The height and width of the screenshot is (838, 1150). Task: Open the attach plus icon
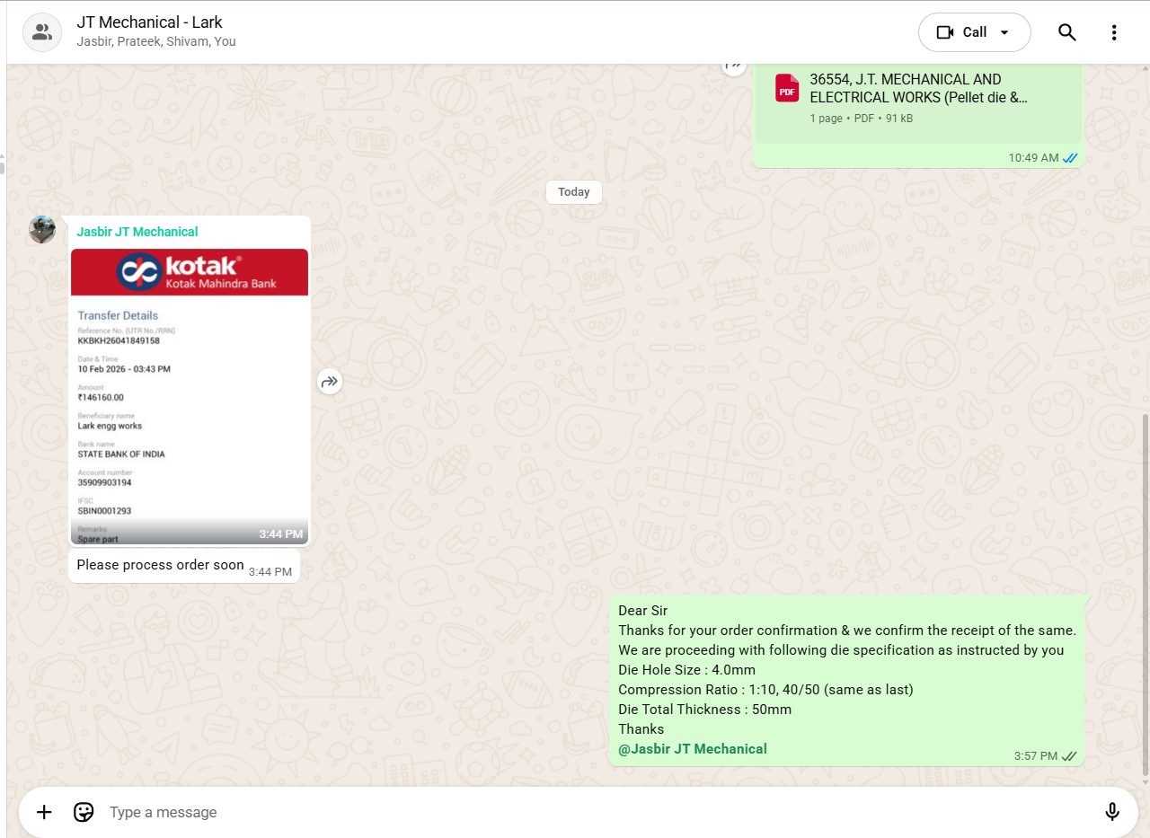44,812
